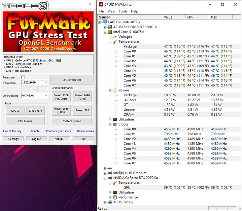Open the Compare your score link

[x=59, y=131]
